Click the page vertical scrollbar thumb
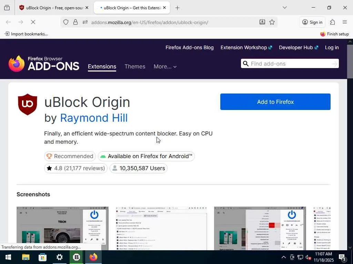The width and height of the screenshot is (353, 264). tap(350, 61)
